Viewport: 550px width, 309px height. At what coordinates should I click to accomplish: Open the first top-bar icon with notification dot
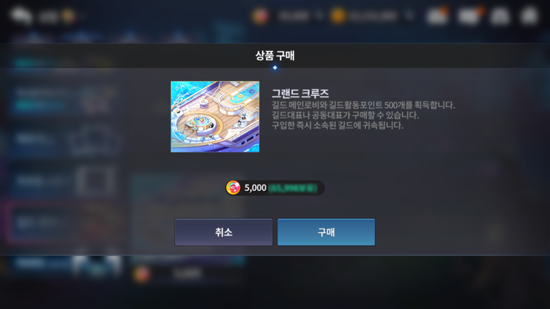[437, 16]
